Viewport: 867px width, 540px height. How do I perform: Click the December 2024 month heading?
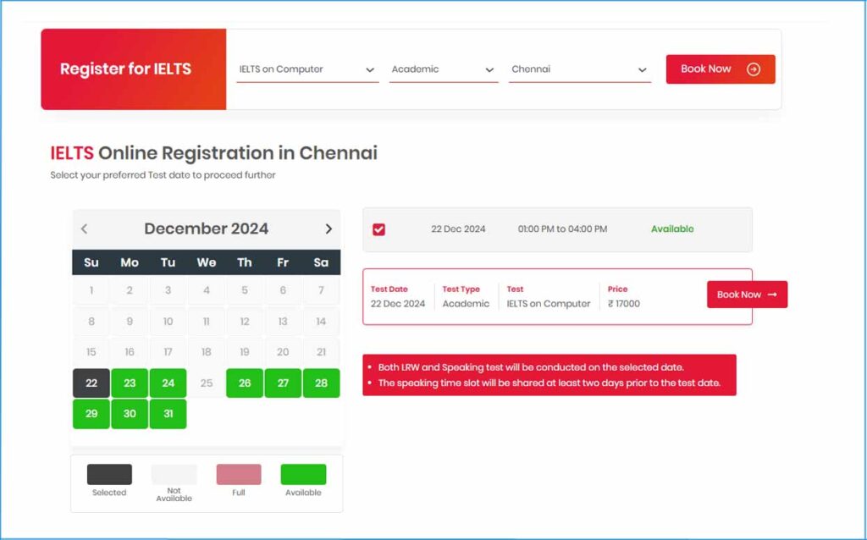pyautogui.click(x=207, y=229)
